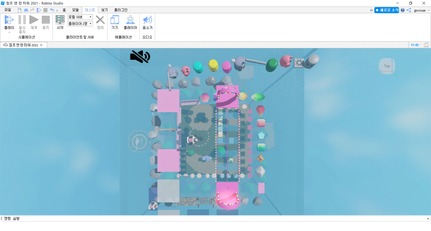Click the Share icon
The image size is (431, 231).
(409, 10)
